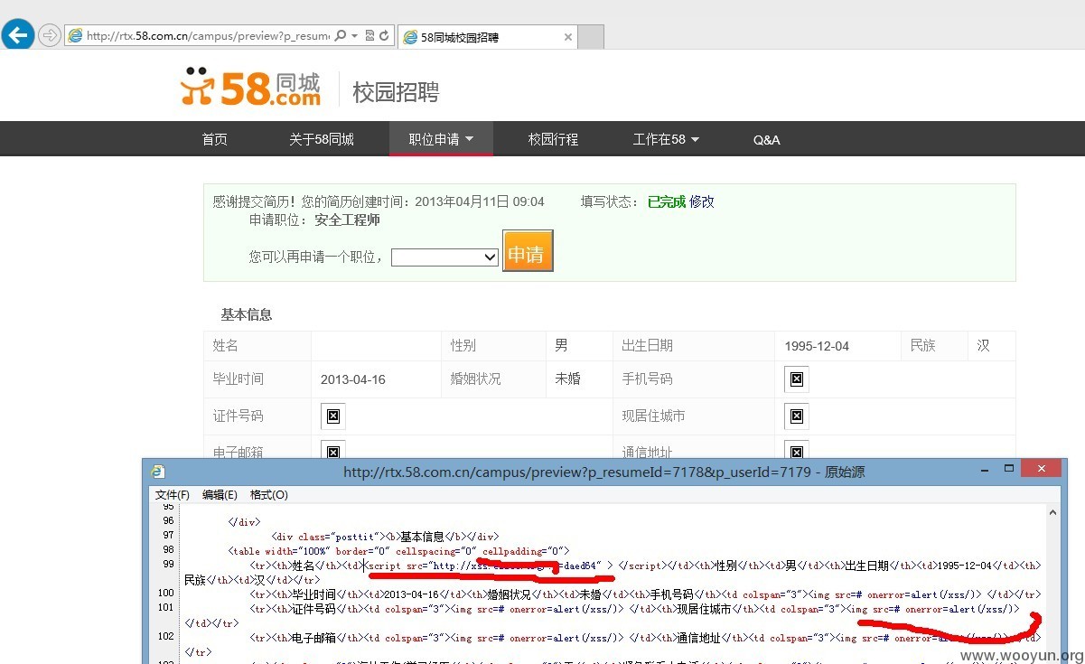
Task: Click the 58同城 logo
Action: click(250, 87)
